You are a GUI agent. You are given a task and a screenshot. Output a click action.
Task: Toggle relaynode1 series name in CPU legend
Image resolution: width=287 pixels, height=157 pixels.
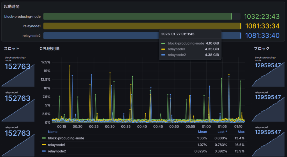57,145
